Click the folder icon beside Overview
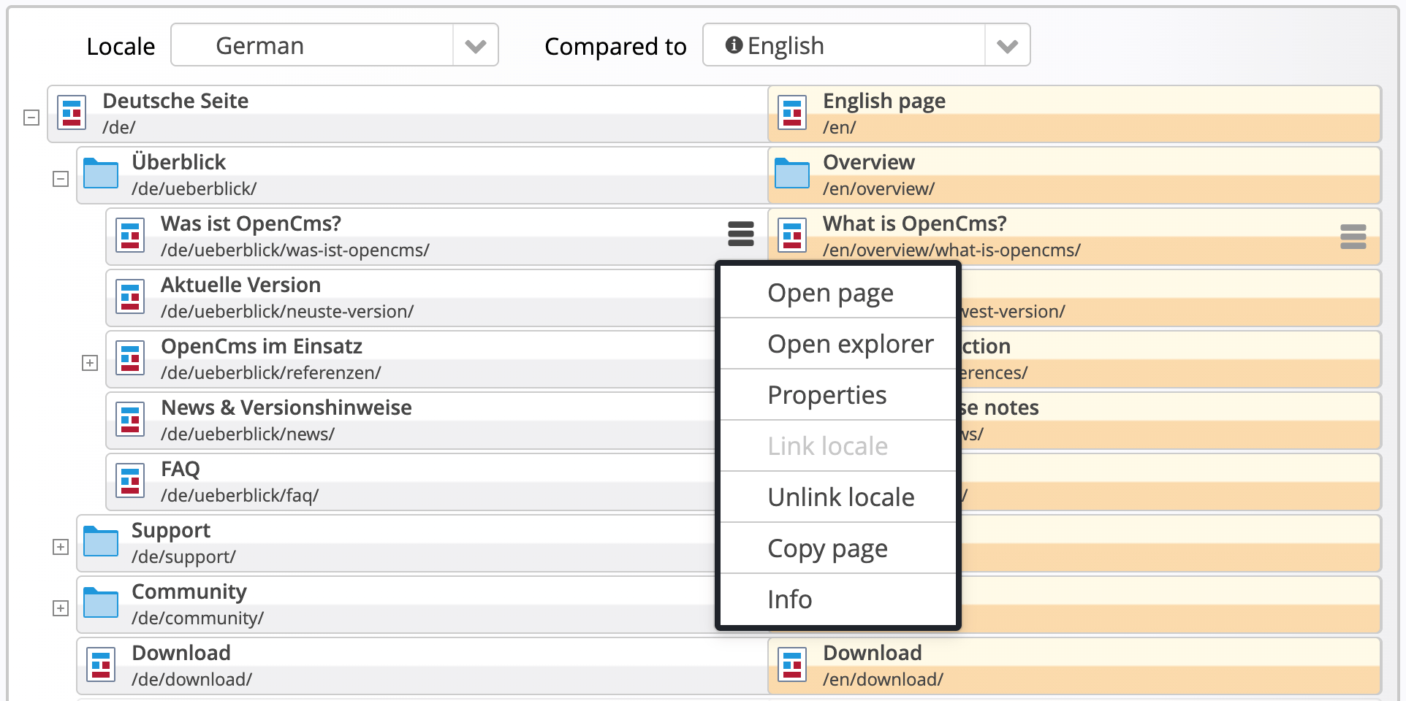 791,175
